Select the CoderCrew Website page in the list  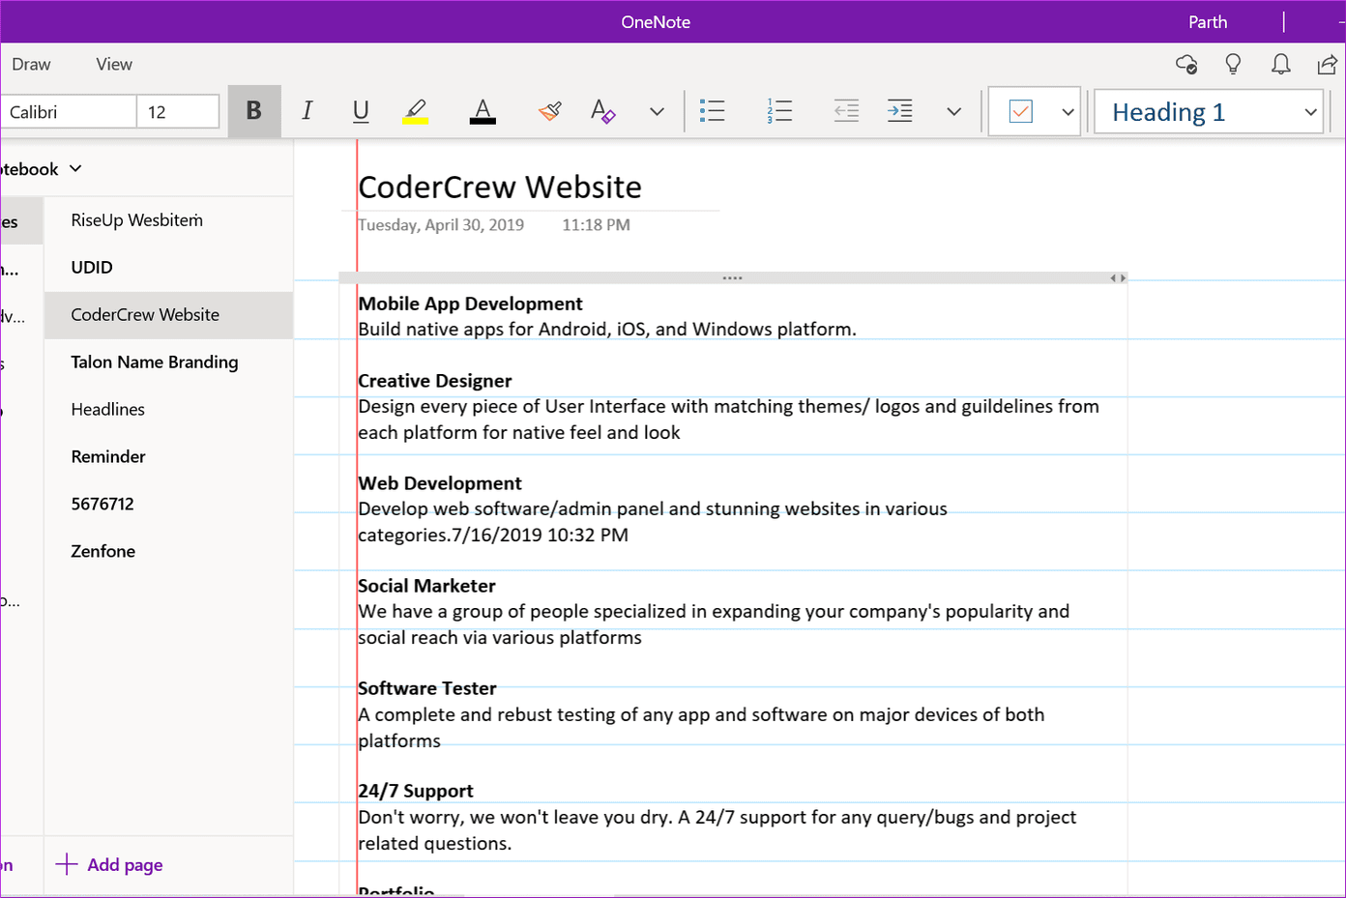(x=168, y=315)
